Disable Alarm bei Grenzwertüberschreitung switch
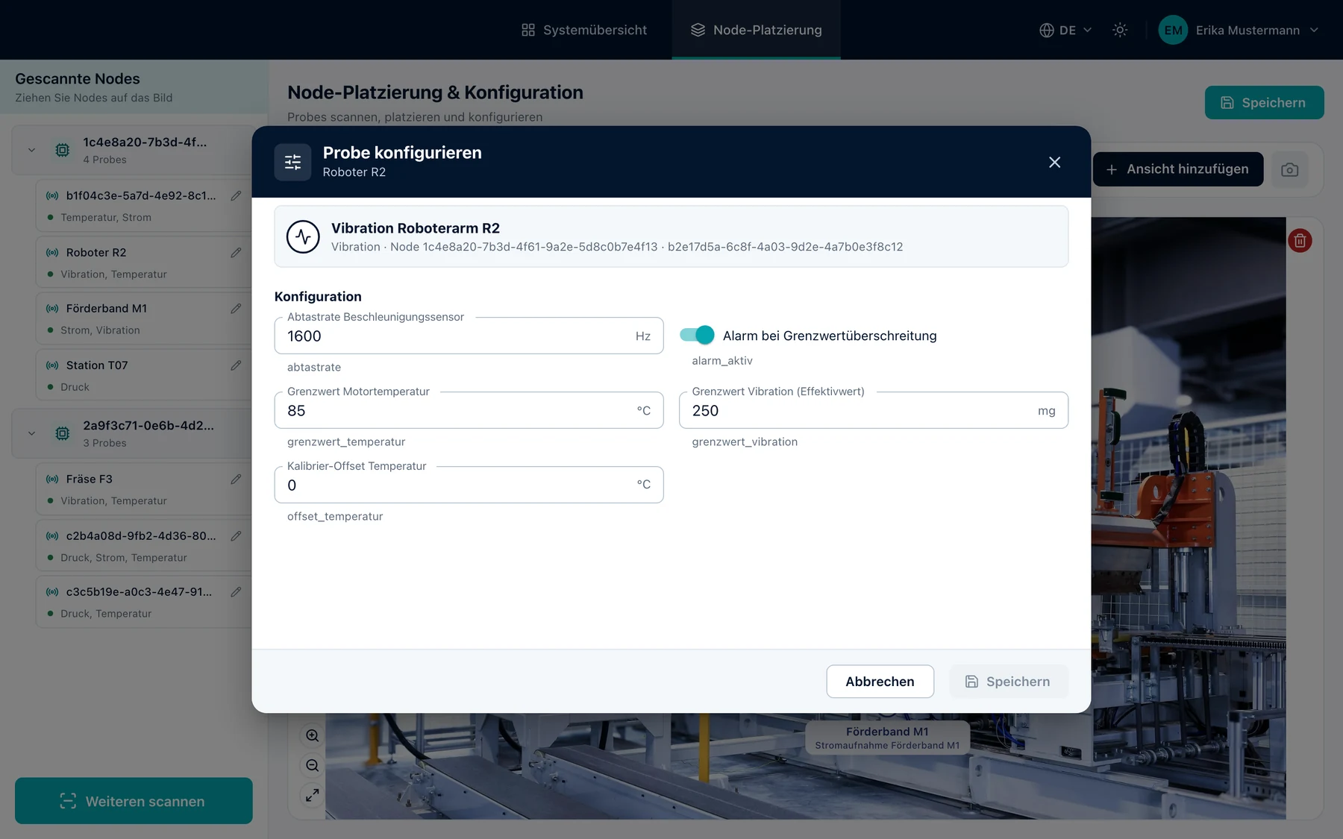The image size is (1343, 839). (x=697, y=336)
